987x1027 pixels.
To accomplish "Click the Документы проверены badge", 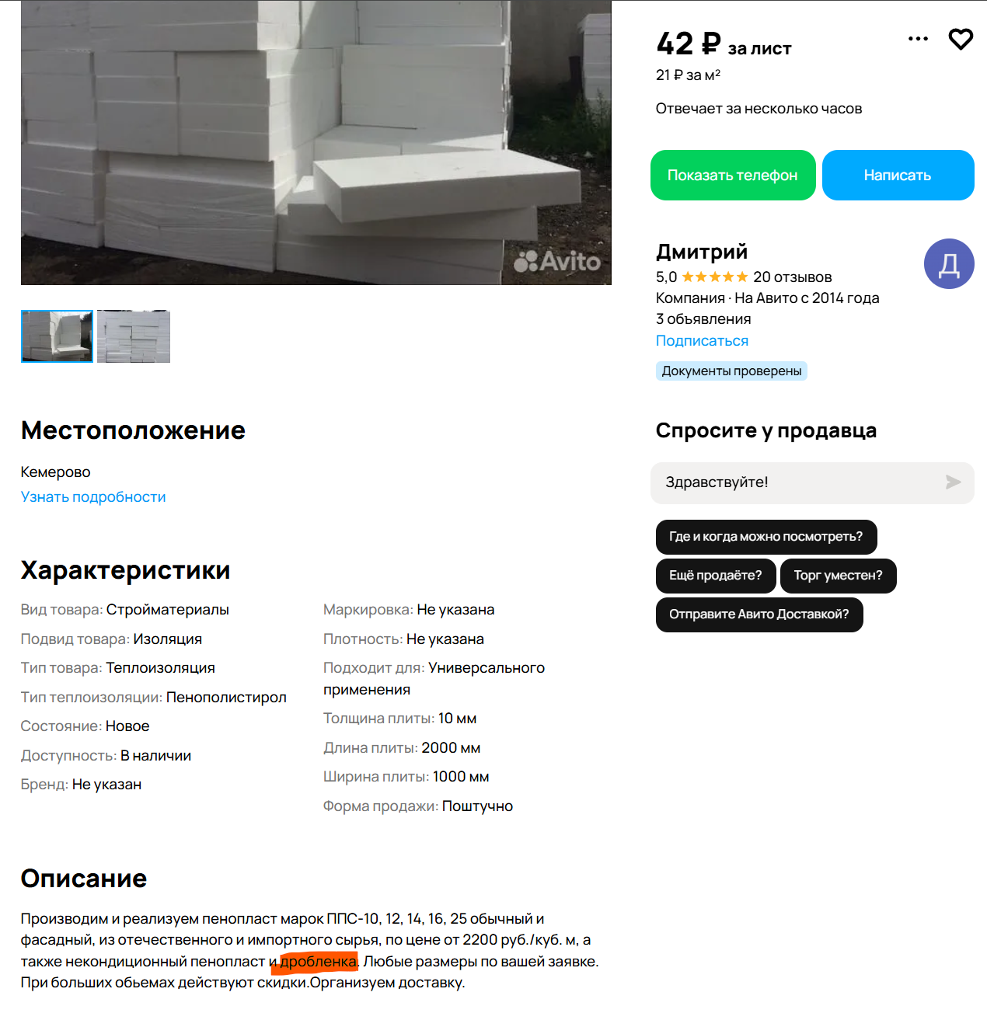I will pyautogui.click(x=731, y=371).
